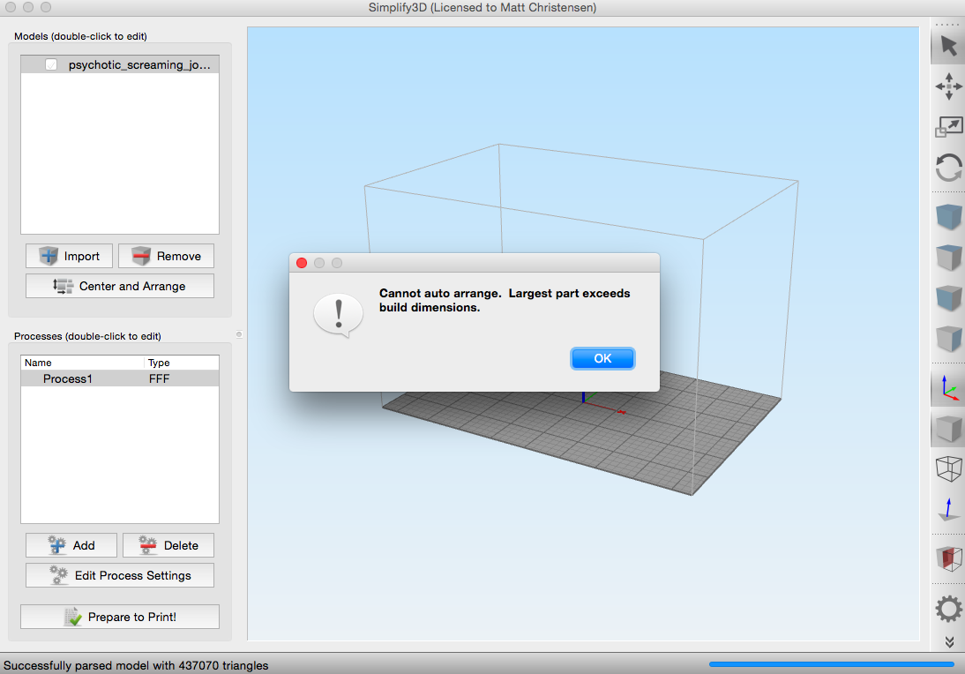Select Process1 in the processes list
Screen dimensions: 965x674
[x=68, y=378]
